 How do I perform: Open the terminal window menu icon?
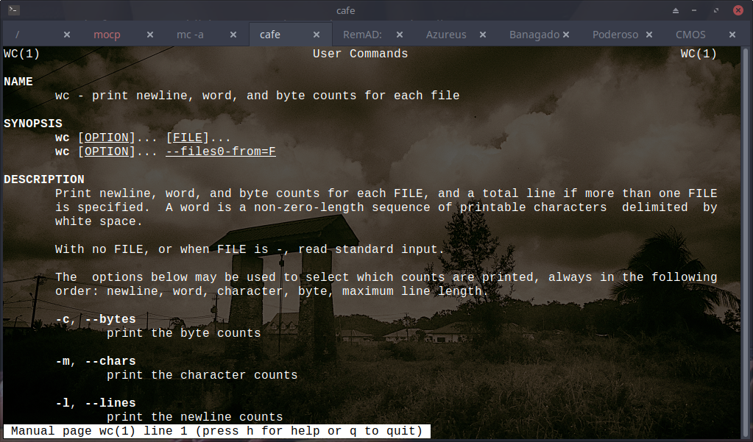[x=13, y=10]
